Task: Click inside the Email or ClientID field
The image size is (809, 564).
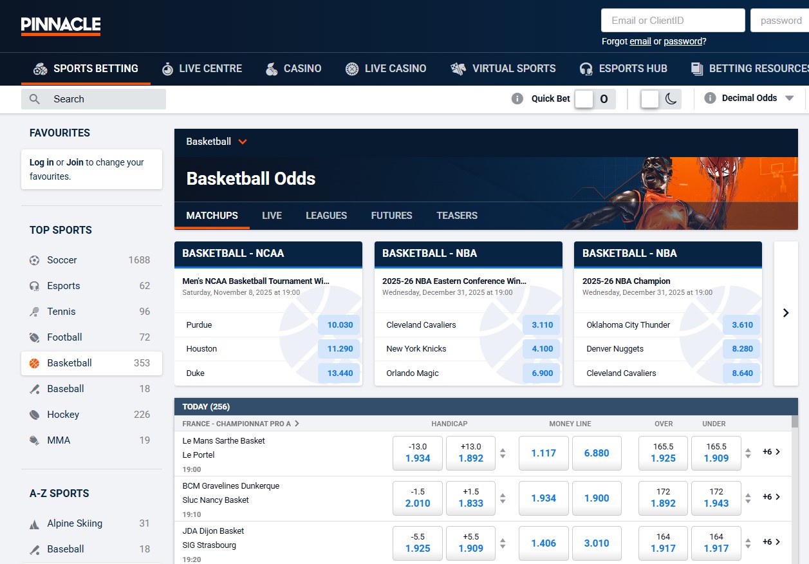Action: pos(672,20)
